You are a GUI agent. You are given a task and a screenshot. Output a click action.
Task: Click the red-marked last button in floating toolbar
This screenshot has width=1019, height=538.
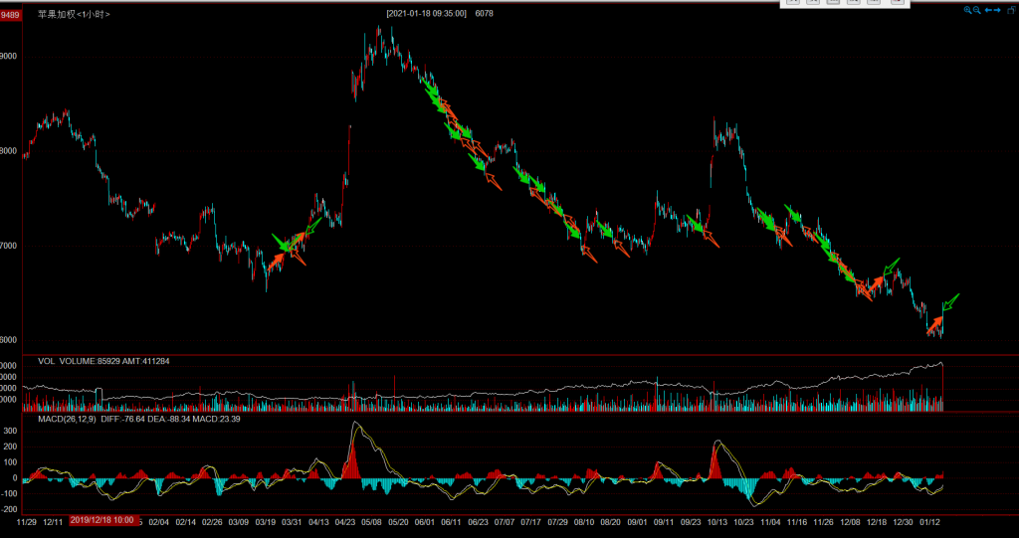point(897,3)
